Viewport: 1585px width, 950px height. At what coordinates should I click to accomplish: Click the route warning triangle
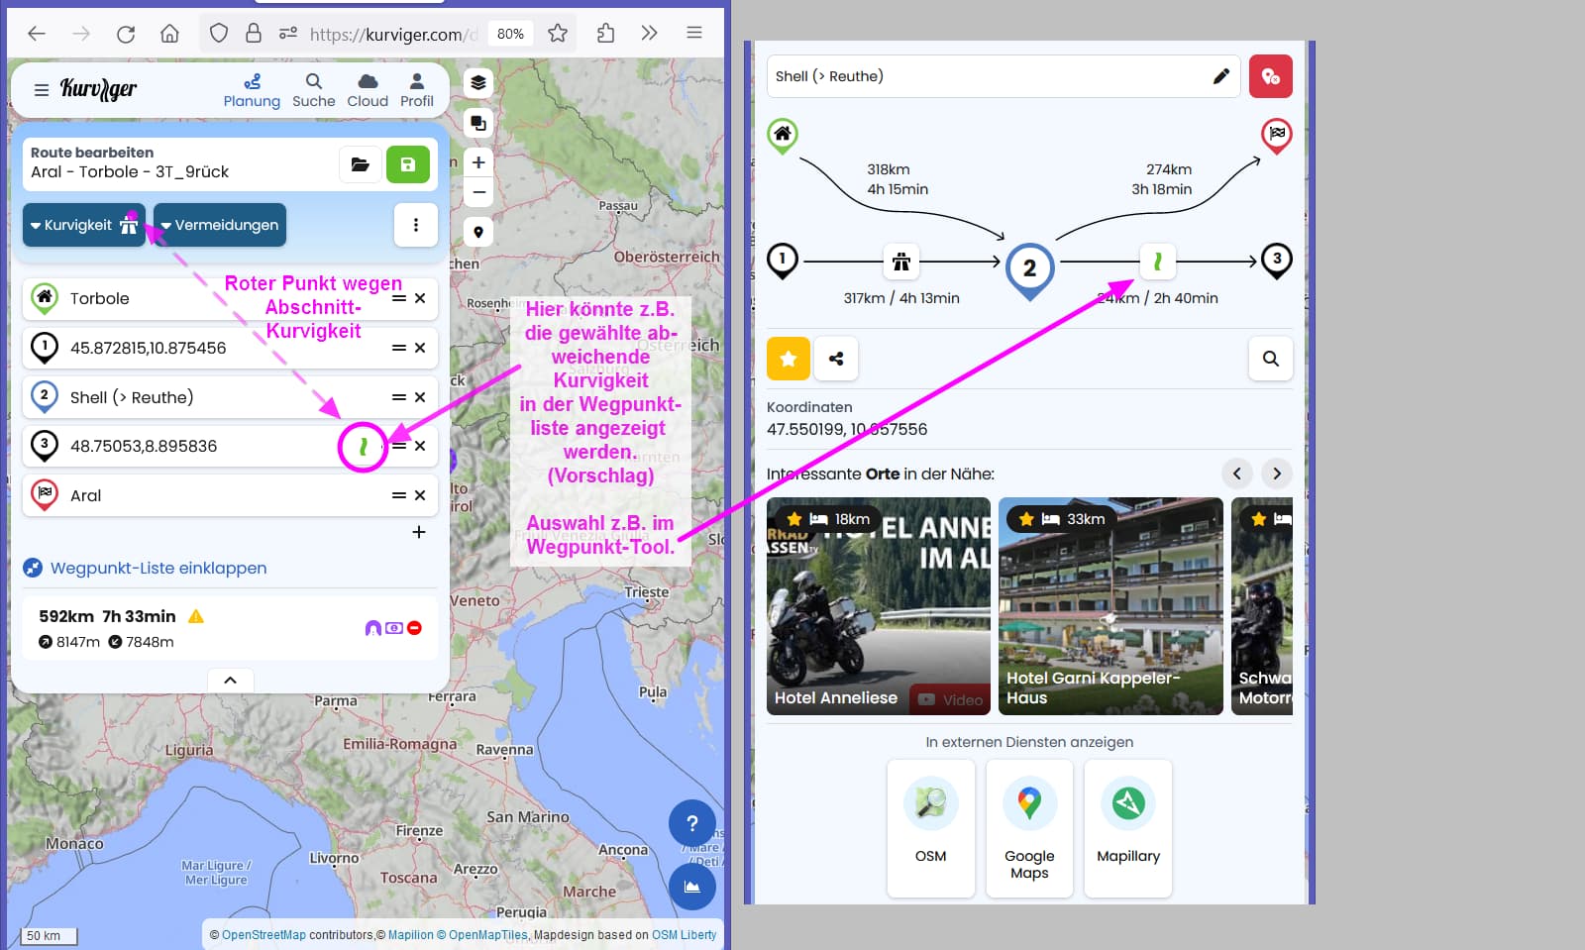[x=196, y=616]
